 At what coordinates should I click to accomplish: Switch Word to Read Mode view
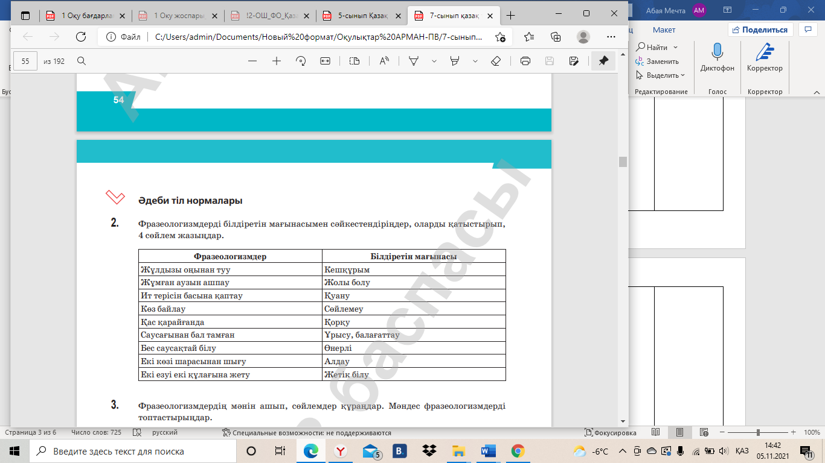[655, 432]
